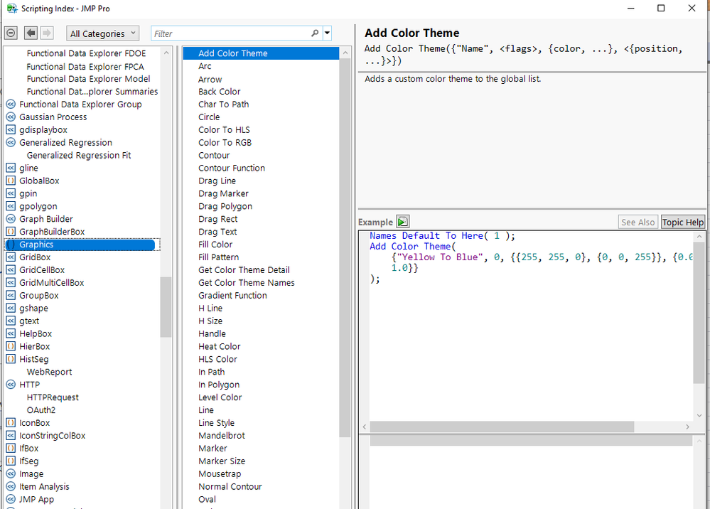Click the icon beside Item Analysis
710x509 pixels.
tap(11, 486)
